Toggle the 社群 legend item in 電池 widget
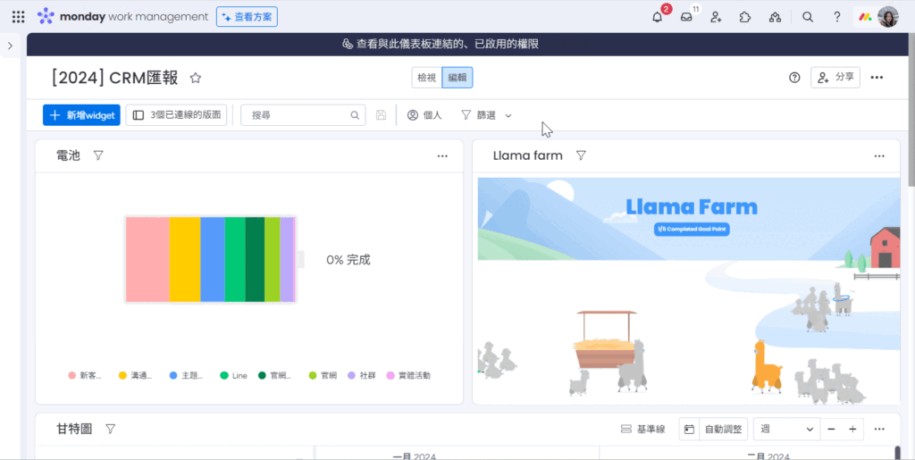Image resolution: width=915 pixels, height=460 pixels. pos(362,375)
